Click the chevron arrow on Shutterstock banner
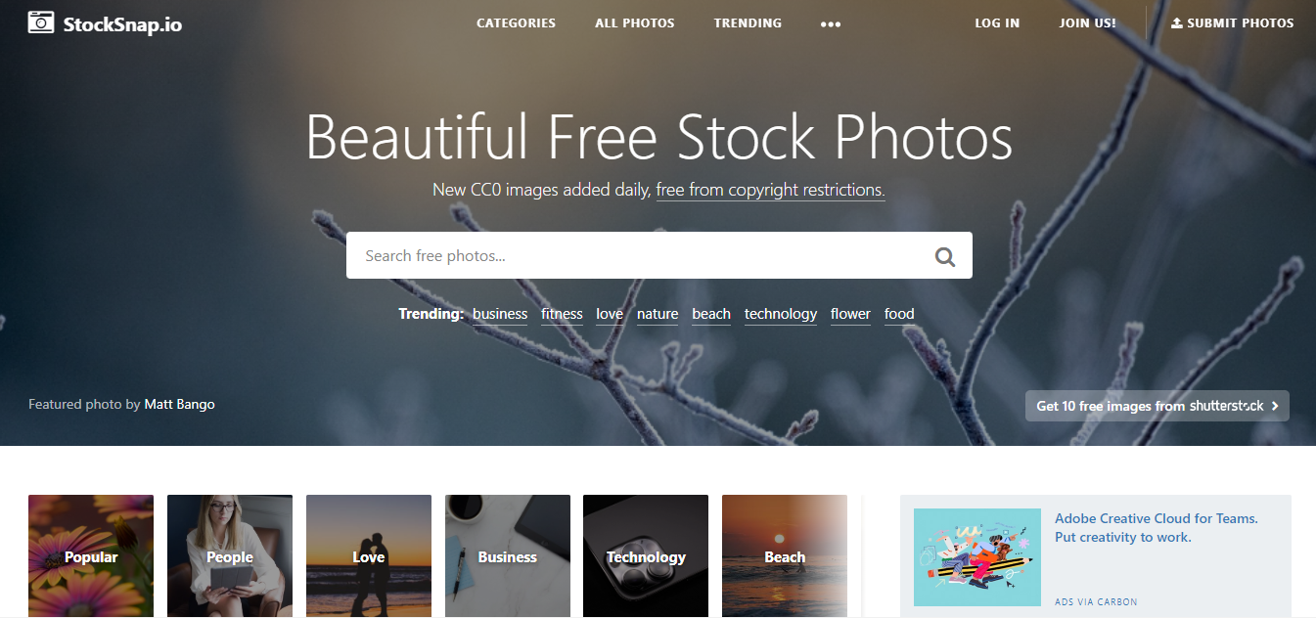 [1275, 406]
